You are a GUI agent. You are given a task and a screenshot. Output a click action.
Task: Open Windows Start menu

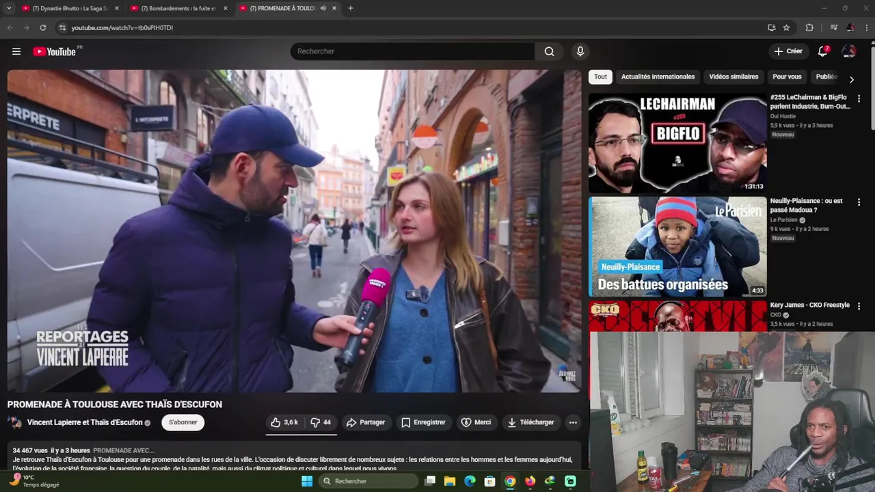(x=307, y=481)
